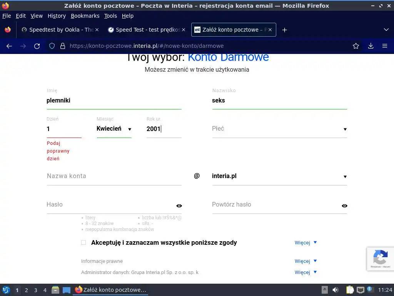Click the Rok ur. year field

[x=164, y=129]
